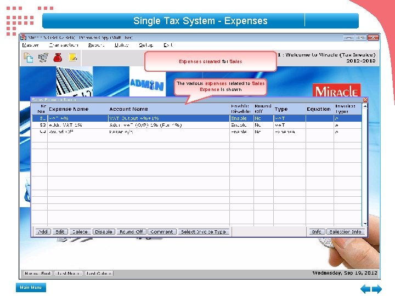Screen dimensions: 395x296
Task: Select the Addl. VAT 1% expense row
Action: 197,125
